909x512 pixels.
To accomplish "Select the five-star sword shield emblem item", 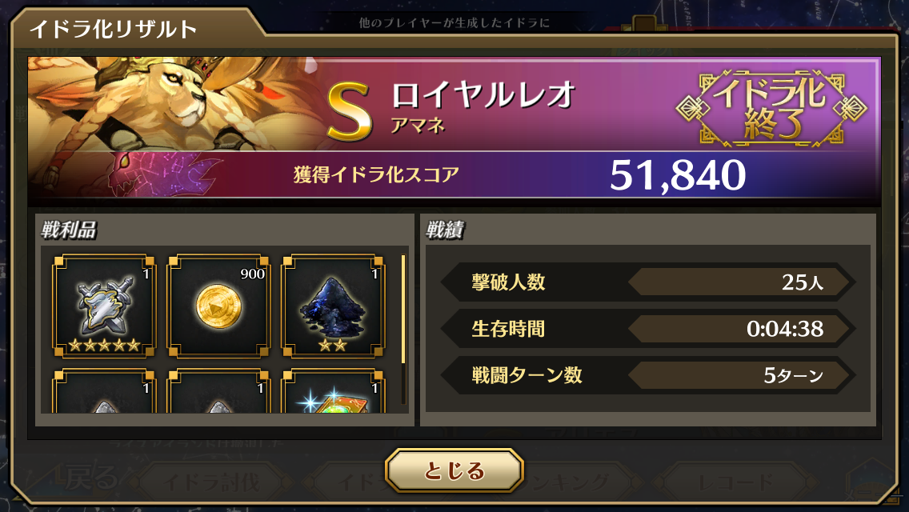I will click(104, 306).
